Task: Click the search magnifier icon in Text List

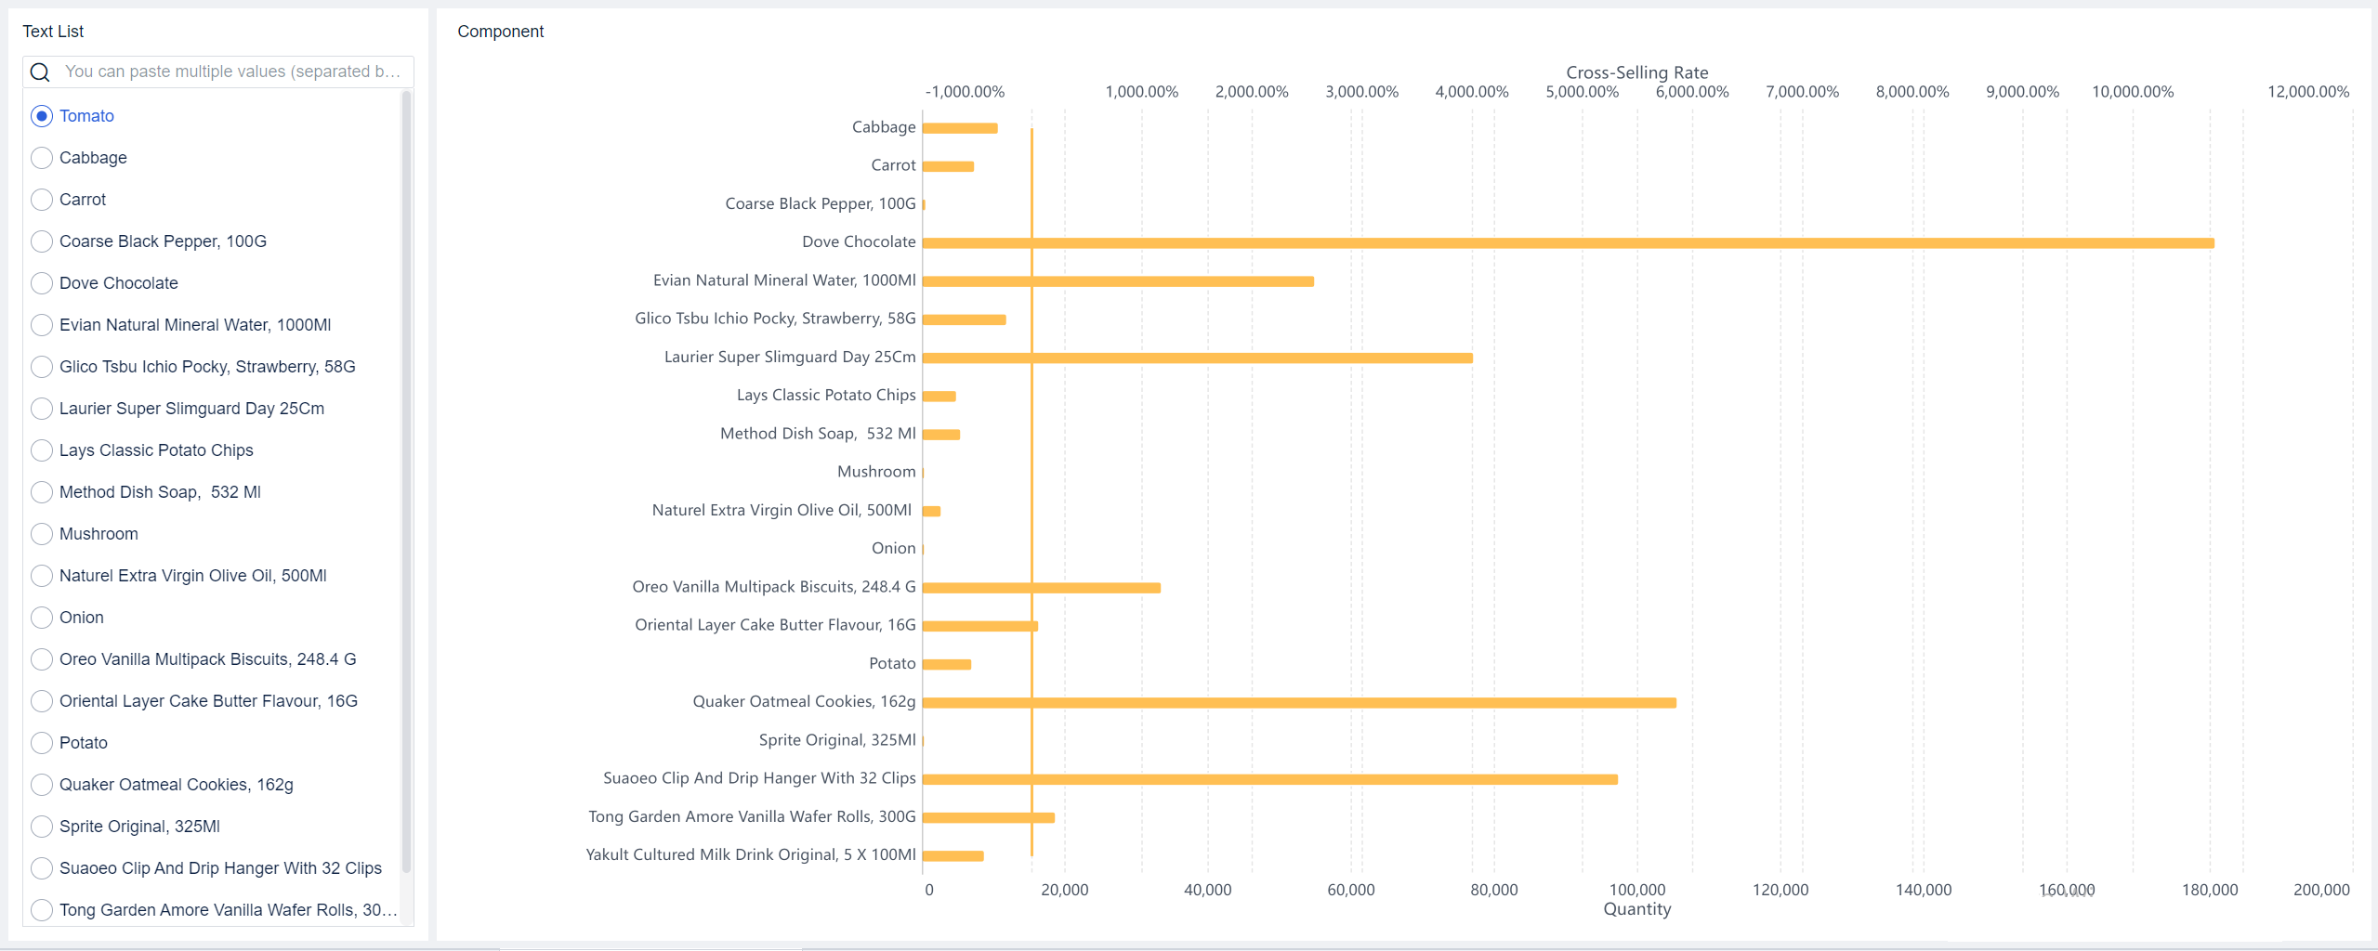Action: [39, 72]
